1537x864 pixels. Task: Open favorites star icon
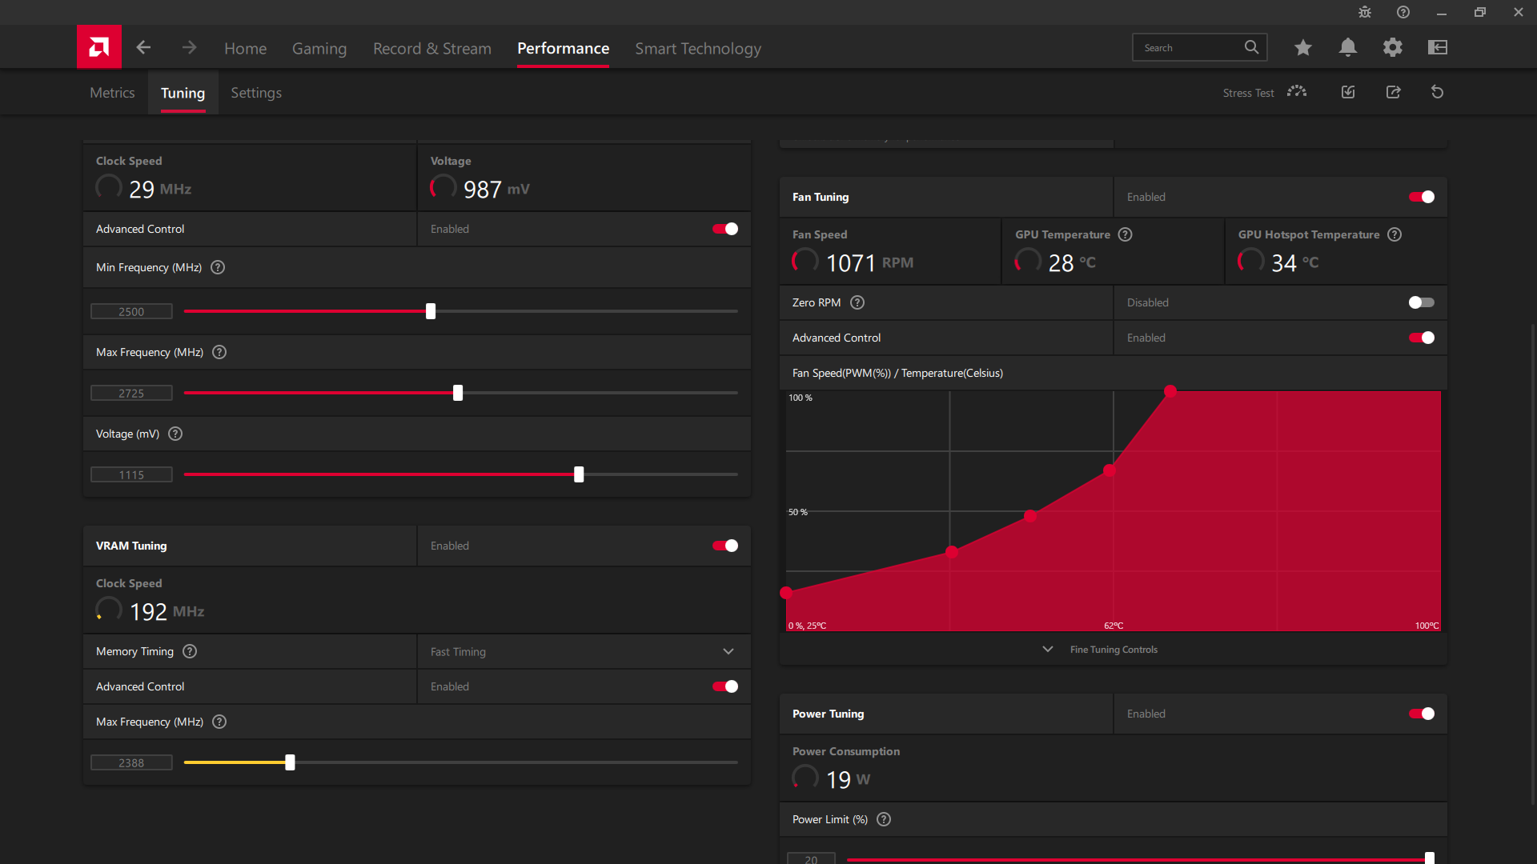(x=1303, y=47)
